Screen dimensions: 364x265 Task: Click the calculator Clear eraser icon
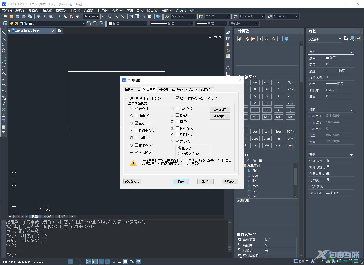click(240, 39)
